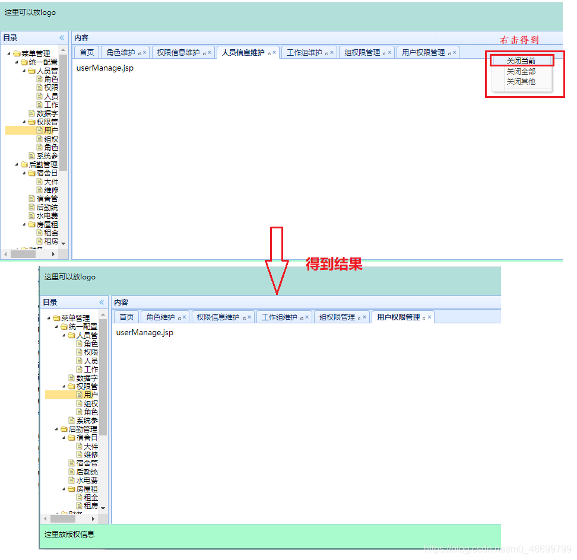Refresh the 角色维护 tab in the lower screenshot
The width and height of the screenshot is (577, 560).
point(180,318)
